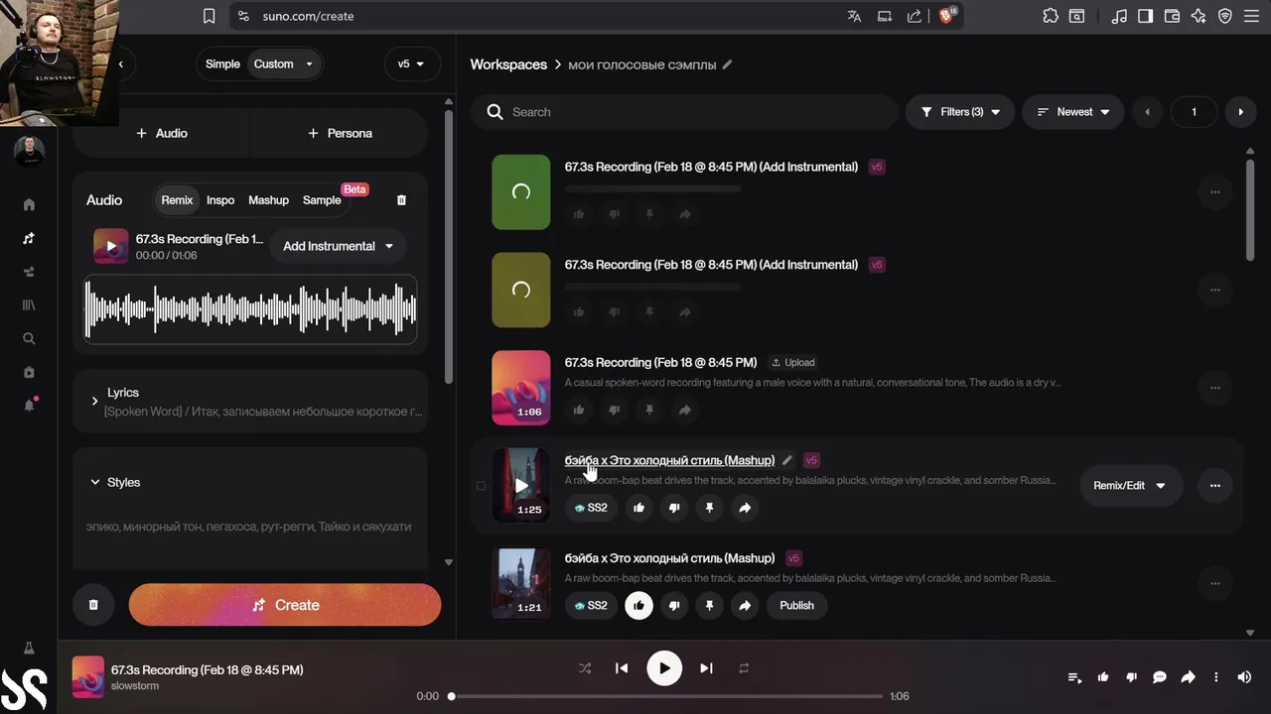Mute the player volume speaker icon

(1244, 677)
